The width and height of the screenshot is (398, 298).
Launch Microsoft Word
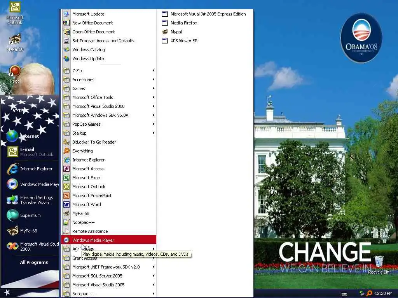click(x=109, y=204)
